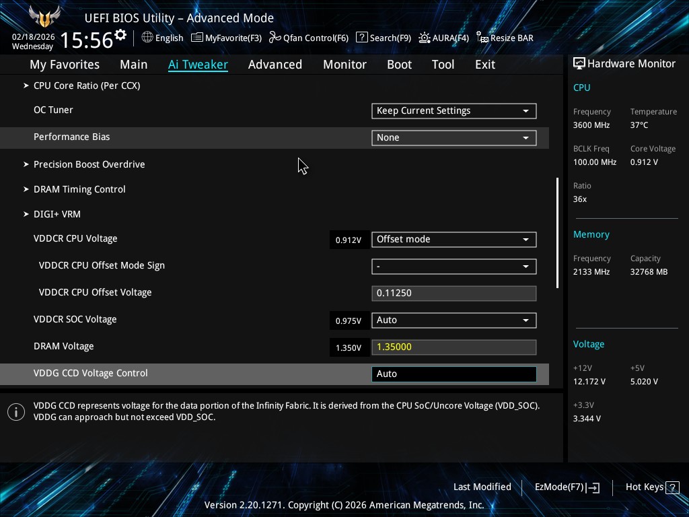689x517 pixels.
Task: Click the 0.912V readout beside VDDCR CPU Voltage
Action: 349,240
